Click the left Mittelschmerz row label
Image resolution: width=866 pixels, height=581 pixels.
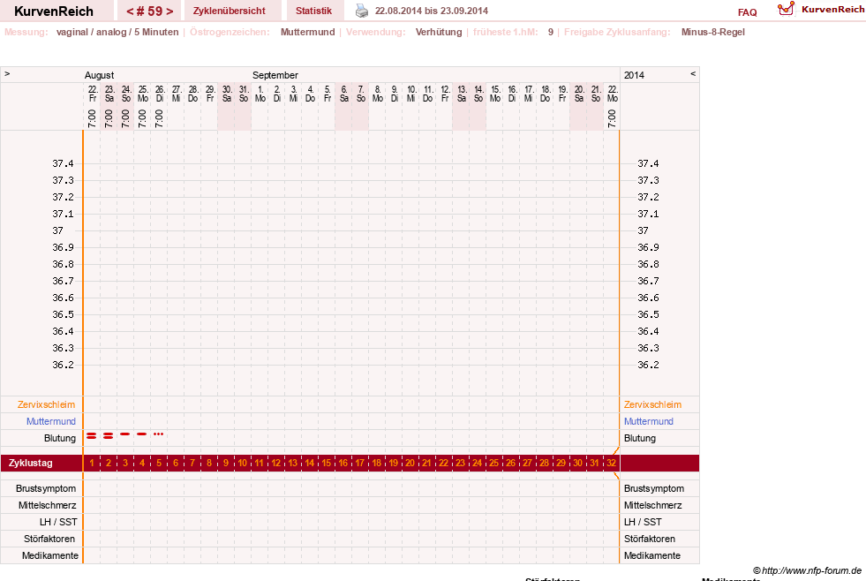47,505
